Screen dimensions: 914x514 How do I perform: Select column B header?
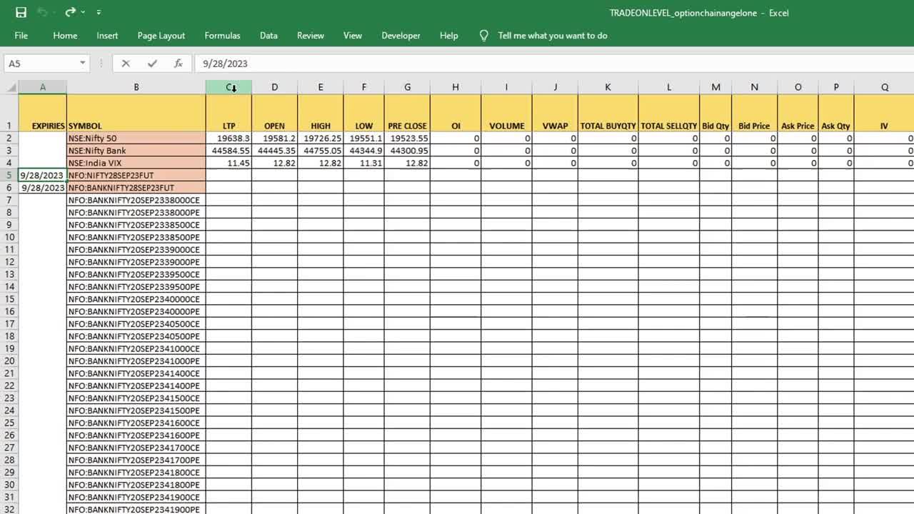(x=136, y=87)
